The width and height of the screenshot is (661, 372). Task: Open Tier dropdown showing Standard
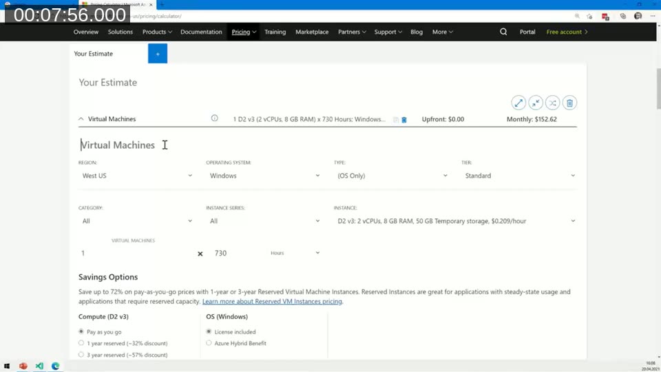point(519,176)
